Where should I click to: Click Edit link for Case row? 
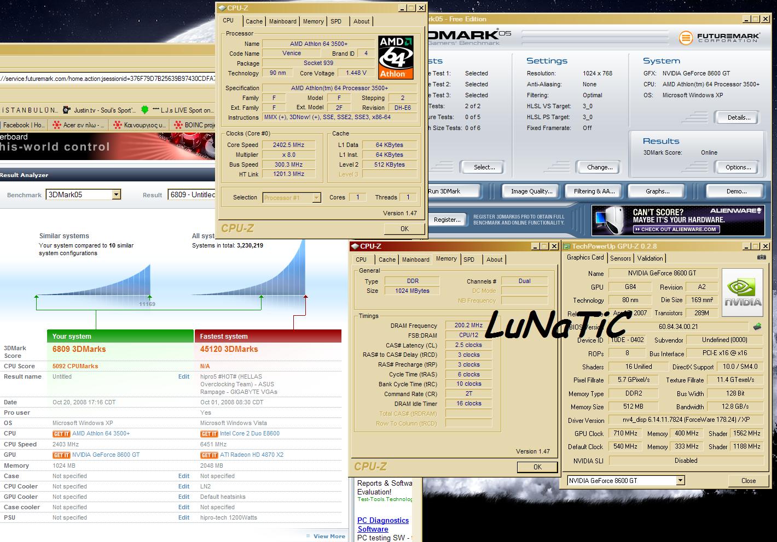click(184, 476)
